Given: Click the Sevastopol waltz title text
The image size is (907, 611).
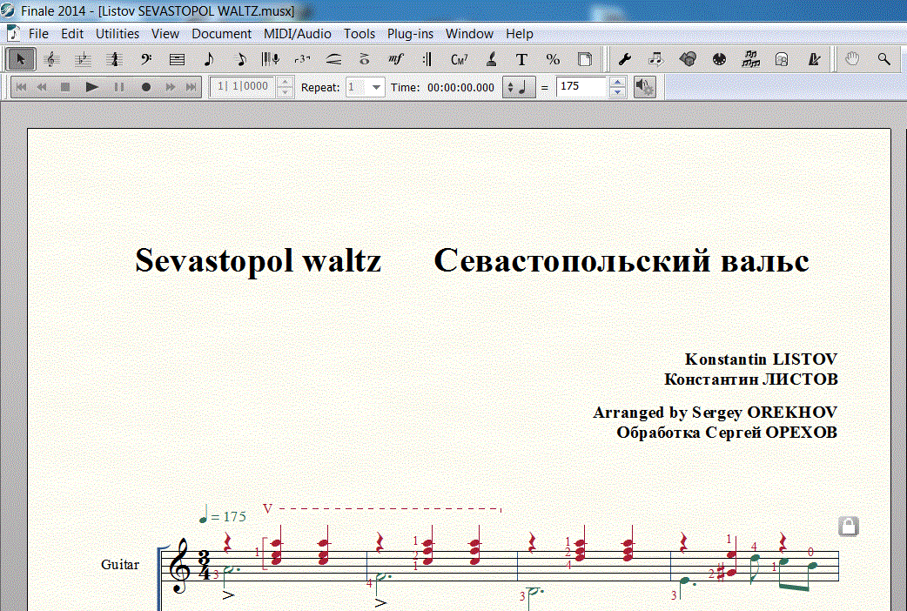Looking at the screenshot, I should [258, 260].
